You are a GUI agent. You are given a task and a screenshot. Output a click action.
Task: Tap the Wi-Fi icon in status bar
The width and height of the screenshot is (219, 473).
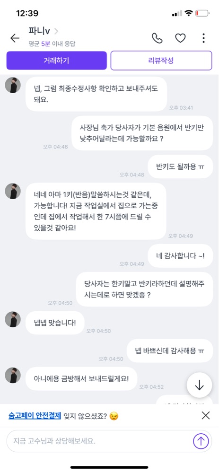(189, 13)
